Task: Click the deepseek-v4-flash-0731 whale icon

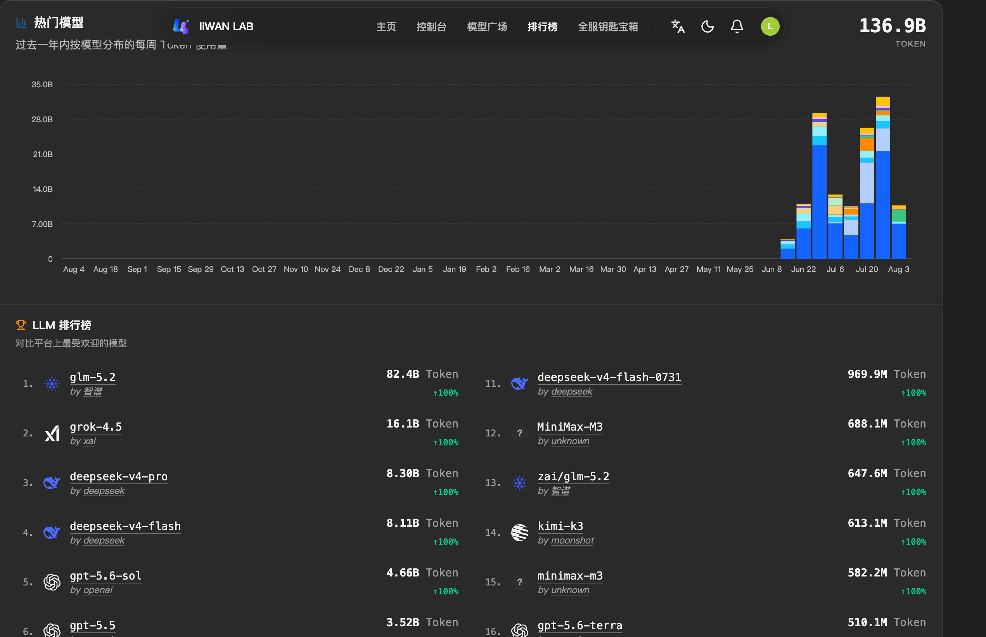Action: [x=520, y=384]
